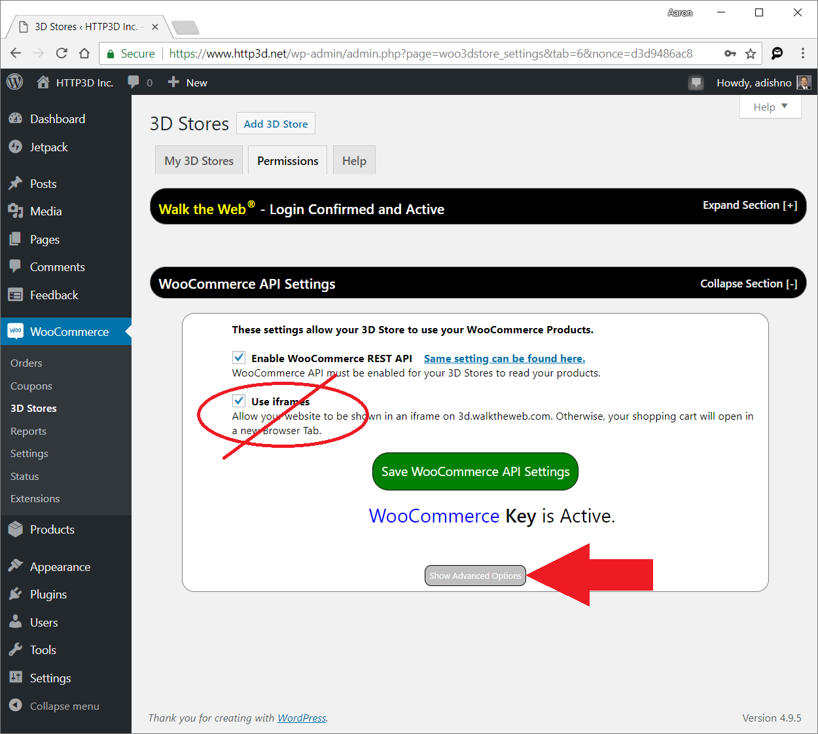Viewport: 818px width, 734px height.
Task: Open Pages in the sidebar
Action: pos(65,239)
